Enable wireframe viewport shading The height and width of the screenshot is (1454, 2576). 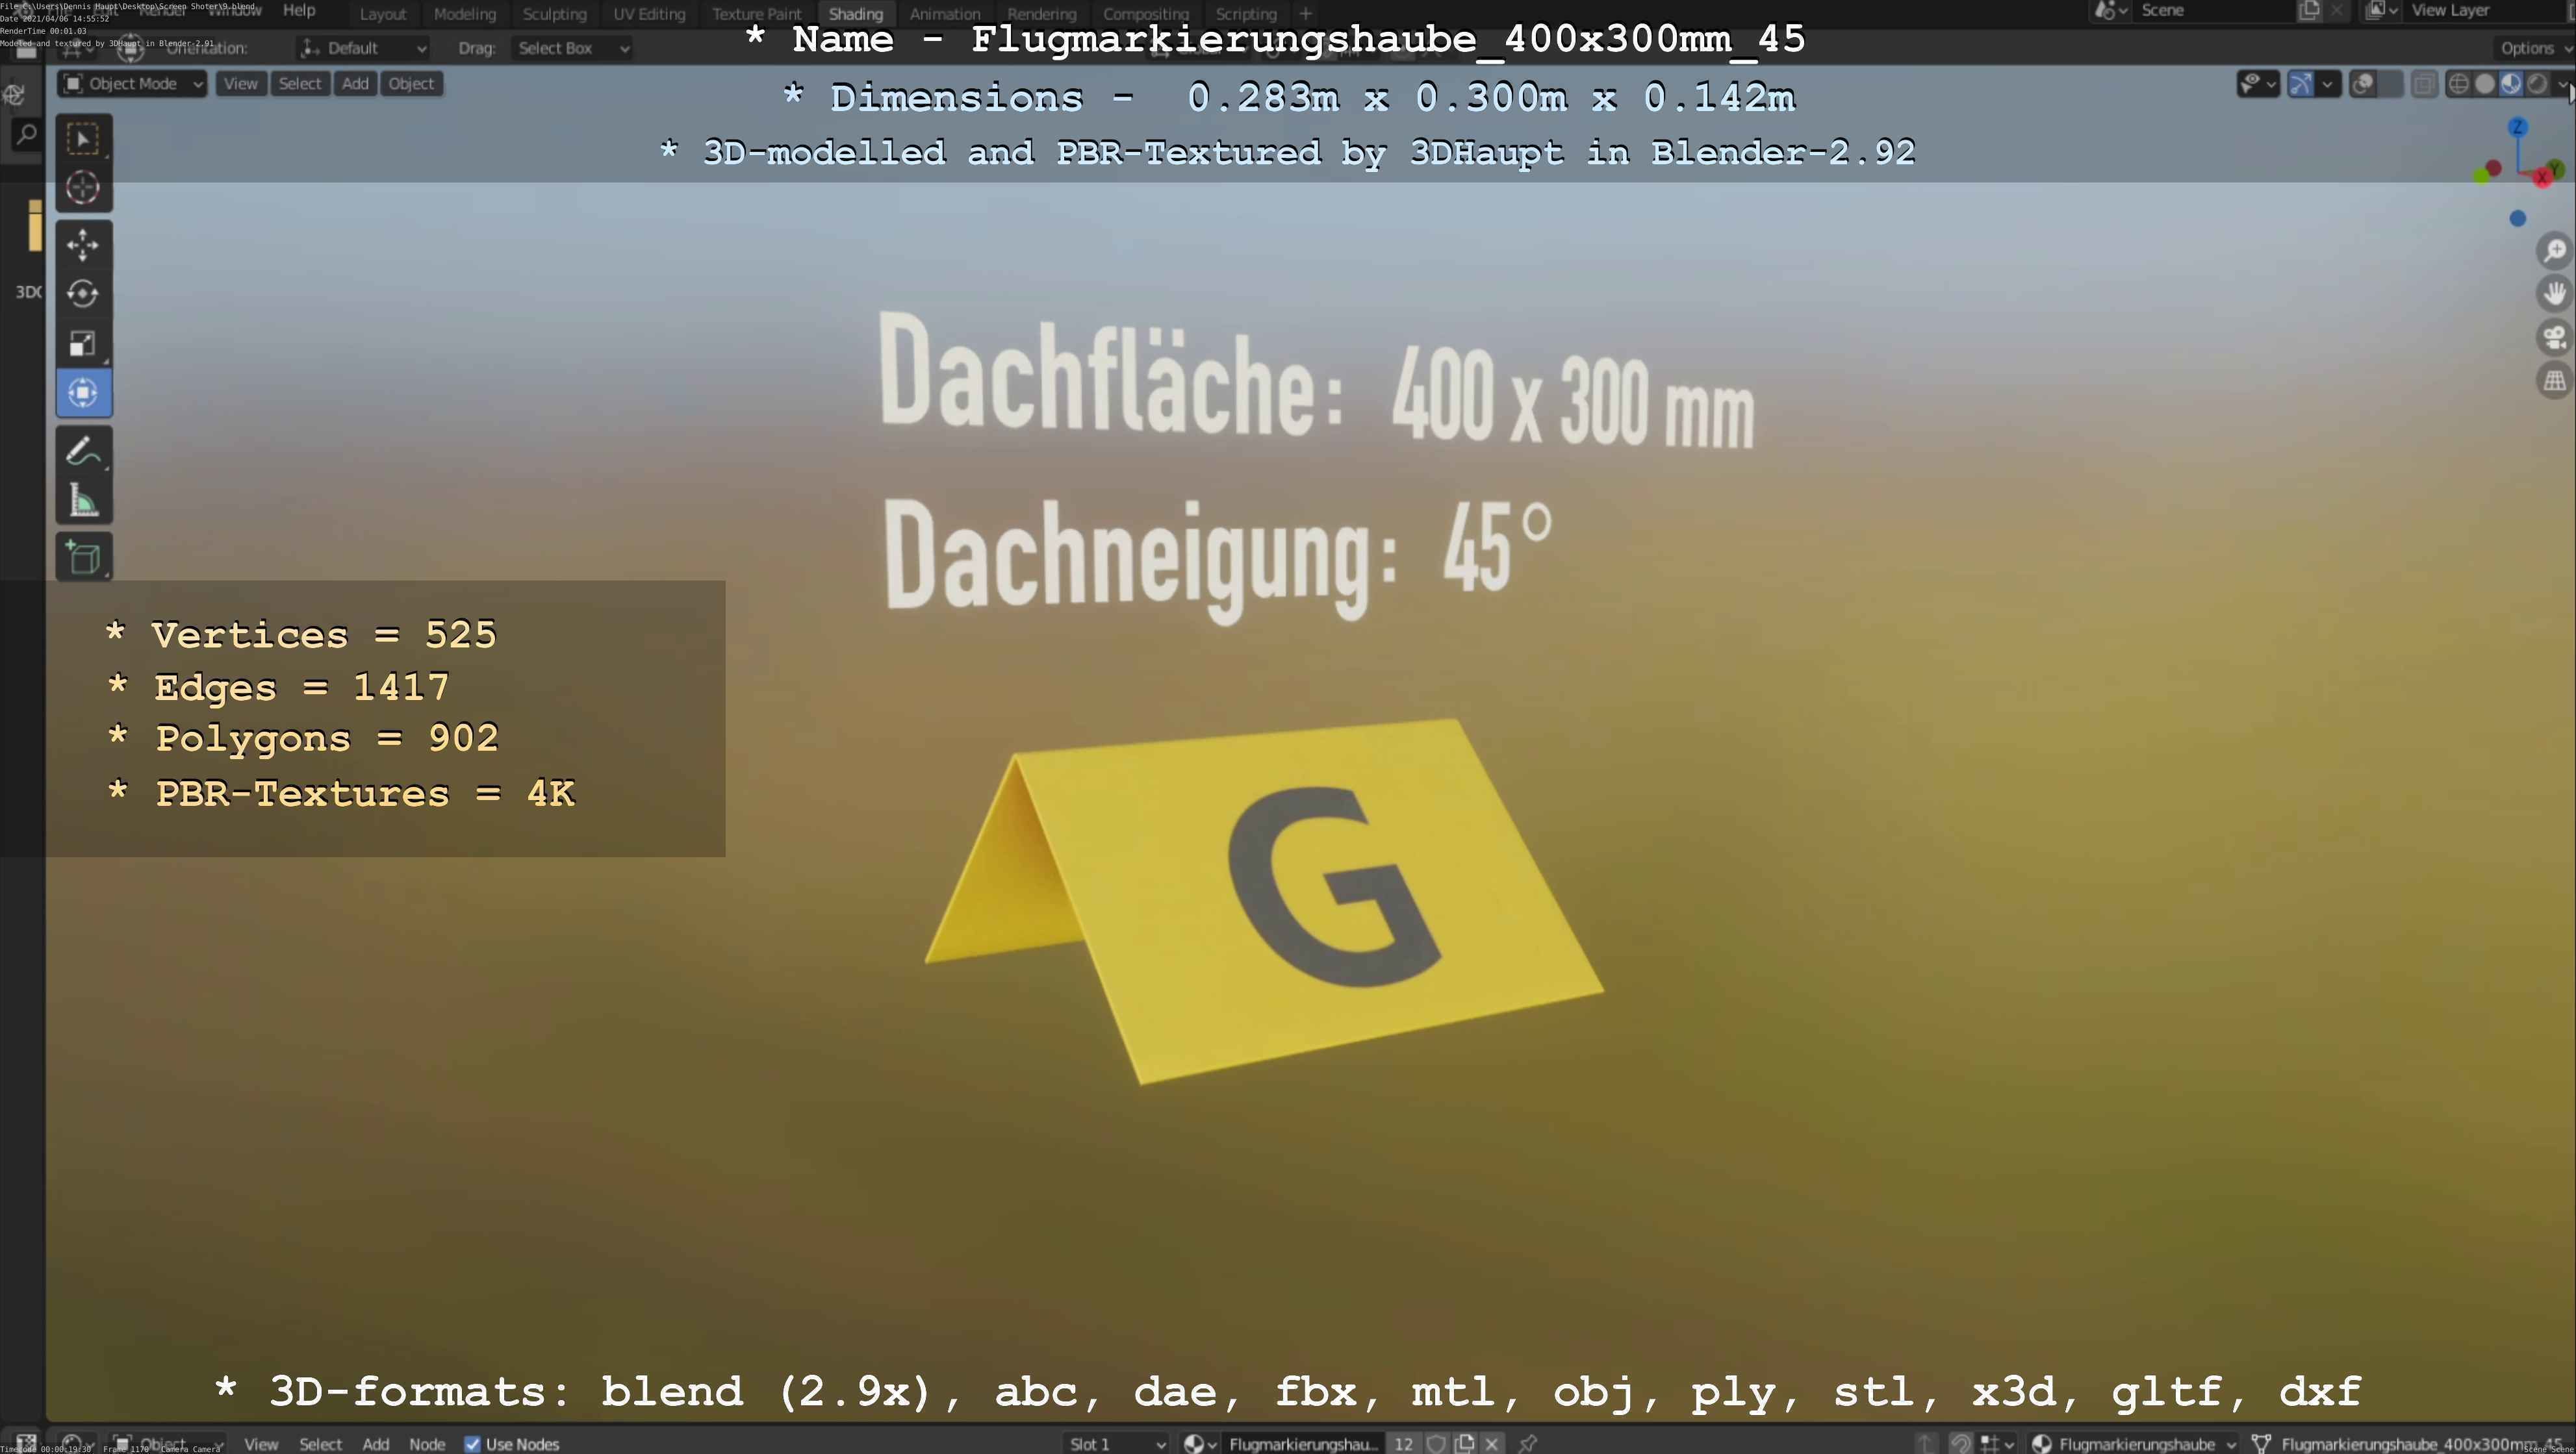(2458, 84)
